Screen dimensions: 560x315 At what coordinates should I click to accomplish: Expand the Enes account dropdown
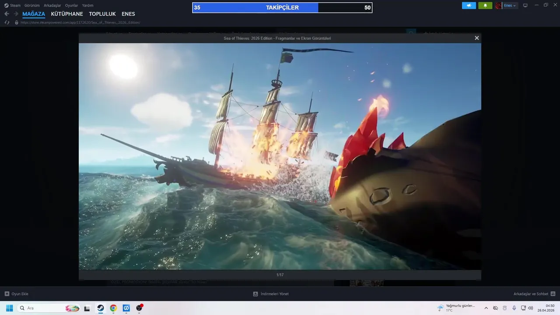[510, 6]
